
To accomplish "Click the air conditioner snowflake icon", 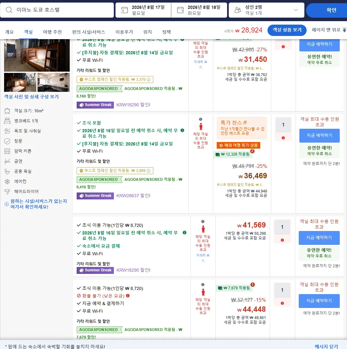I will (7, 181).
